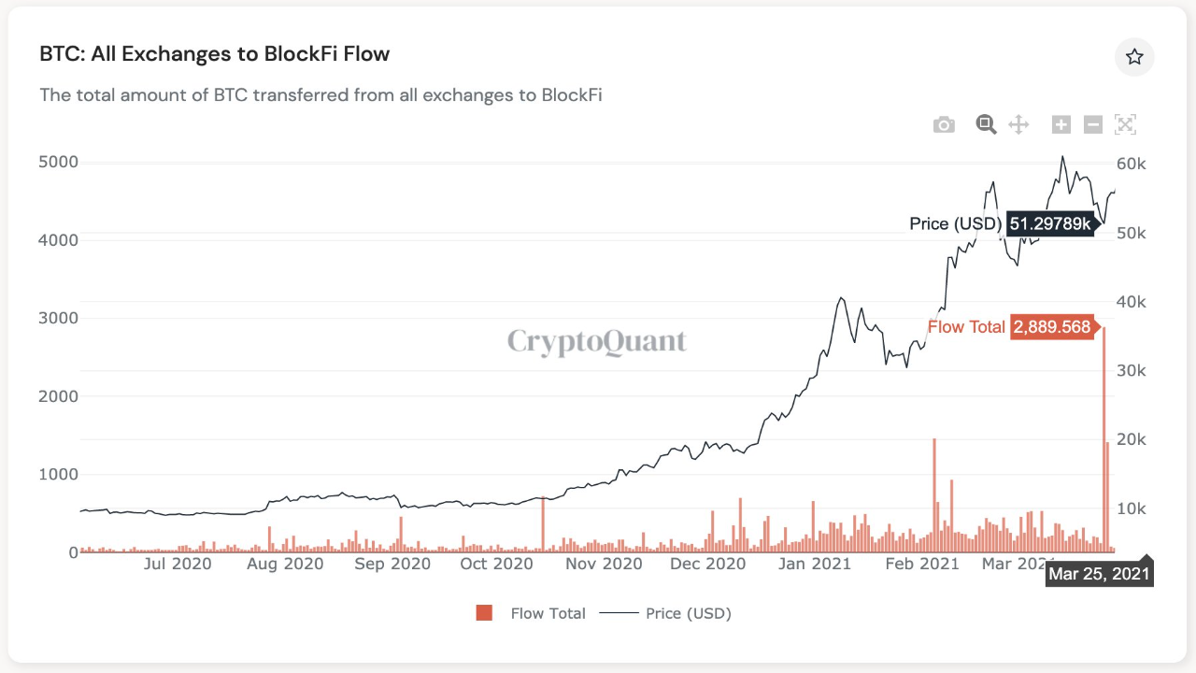
Task: Reset axes with the autoscale icon
Action: pos(1125,124)
